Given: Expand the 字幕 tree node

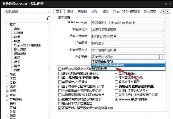Looking at the screenshot, I should (7, 79).
